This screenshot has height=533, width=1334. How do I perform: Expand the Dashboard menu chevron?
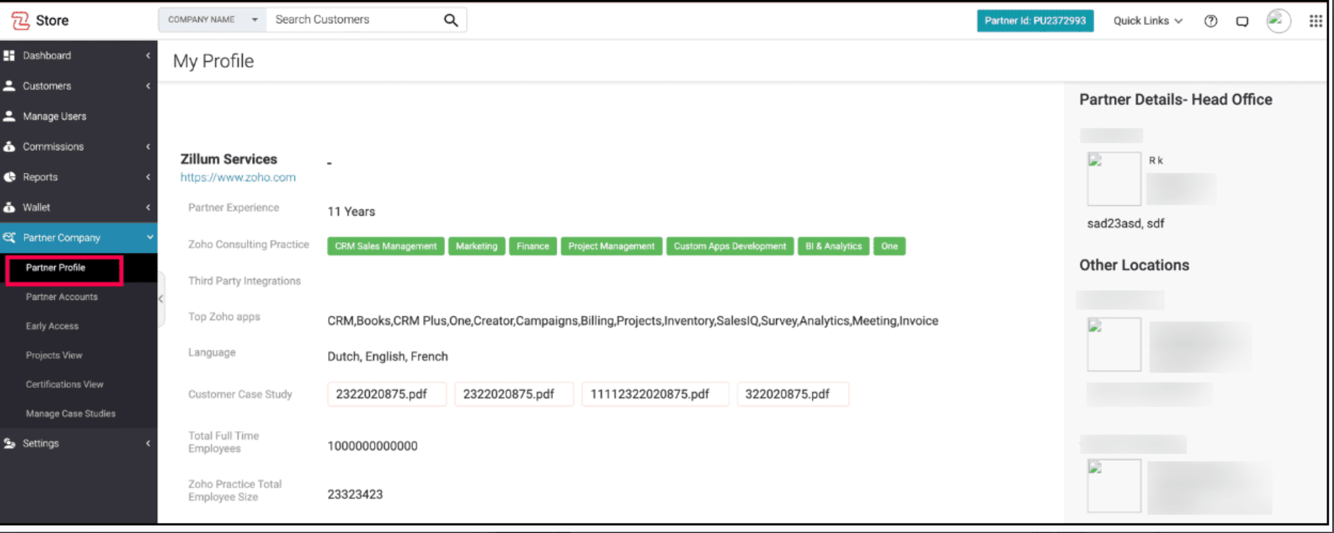click(x=148, y=55)
